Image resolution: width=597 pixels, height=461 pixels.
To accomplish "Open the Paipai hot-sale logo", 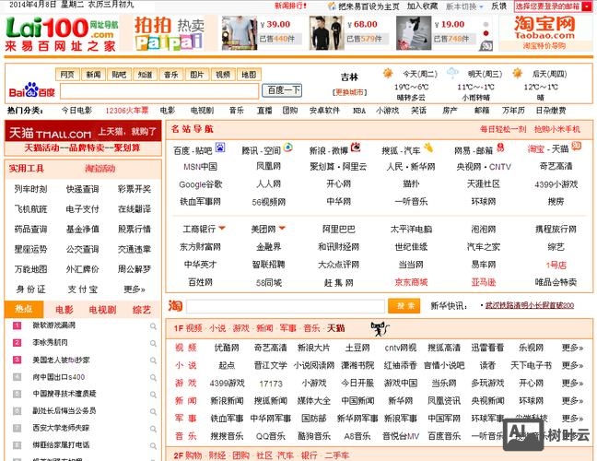I will tap(170, 34).
